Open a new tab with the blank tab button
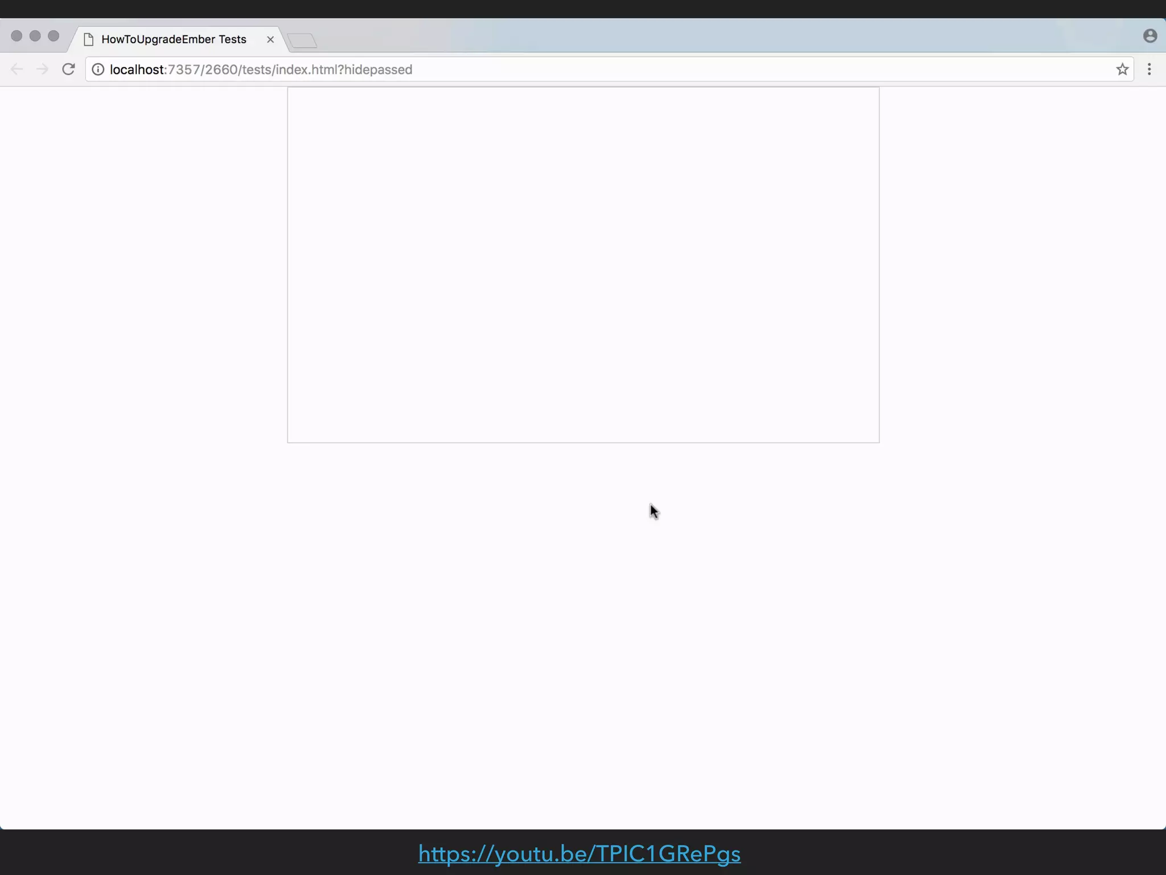Image resolution: width=1166 pixels, height=875 pixels. [x=302, y=40]
